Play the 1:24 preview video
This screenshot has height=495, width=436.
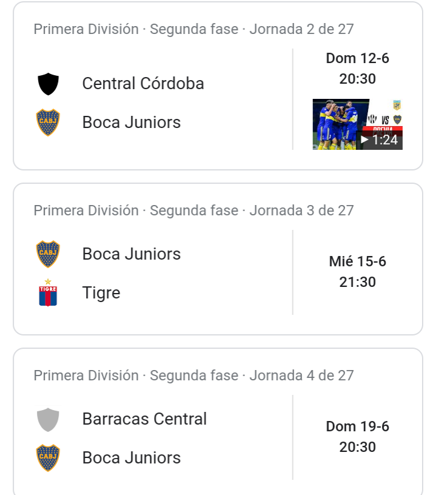(380, 140)
